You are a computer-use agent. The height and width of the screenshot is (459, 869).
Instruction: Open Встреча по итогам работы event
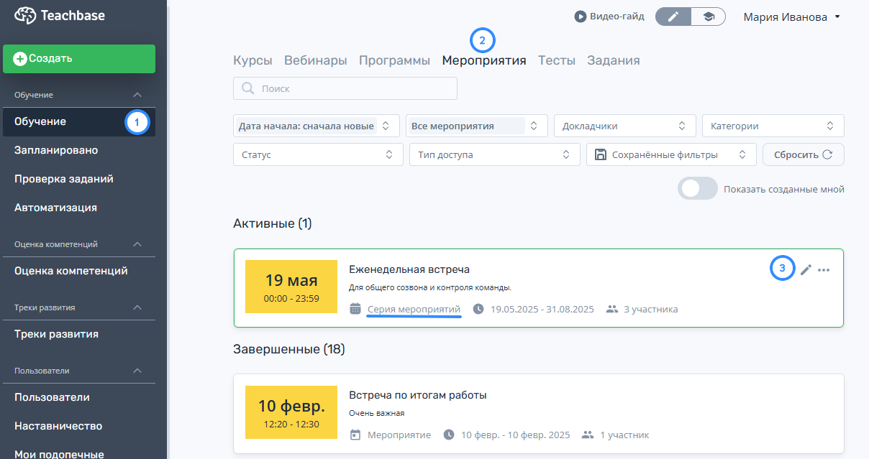(418, 395)
